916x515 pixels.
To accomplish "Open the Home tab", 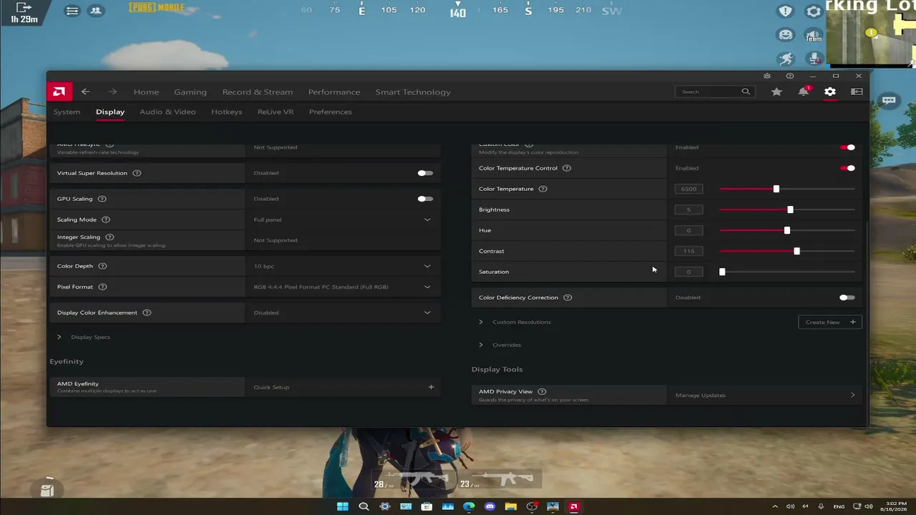I will 146,92.
